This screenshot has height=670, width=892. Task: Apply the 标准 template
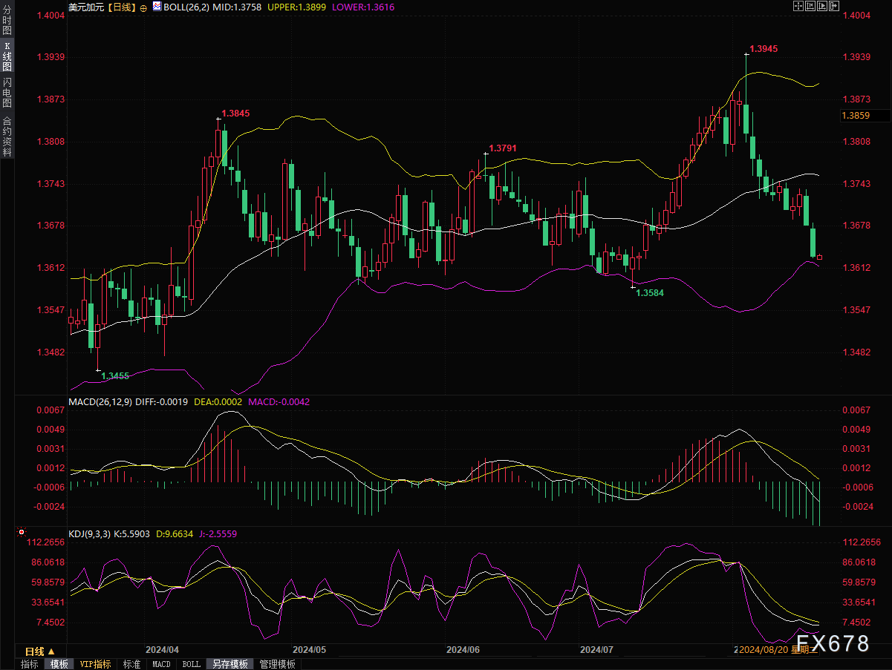(131, 664)
